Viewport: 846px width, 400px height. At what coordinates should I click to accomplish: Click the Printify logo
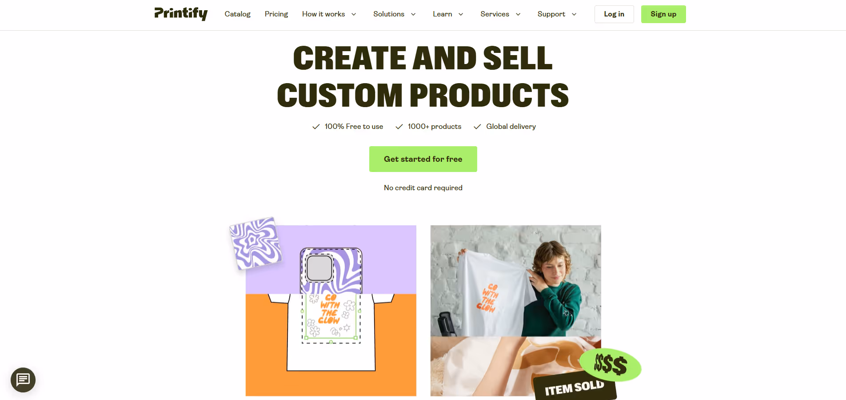(x=181, y=14)
